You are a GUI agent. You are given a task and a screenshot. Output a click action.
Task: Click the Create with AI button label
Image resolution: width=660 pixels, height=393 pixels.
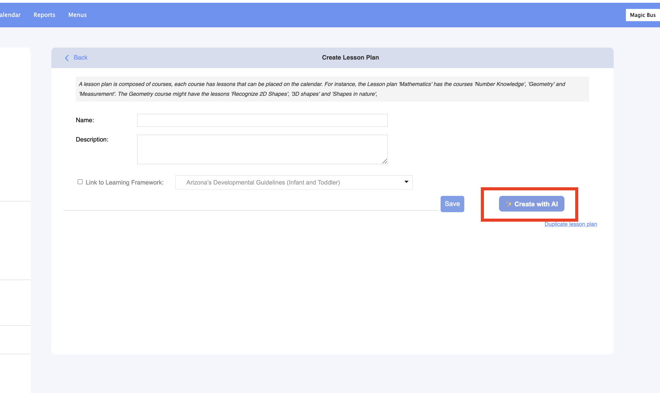(x=536, y=204)
